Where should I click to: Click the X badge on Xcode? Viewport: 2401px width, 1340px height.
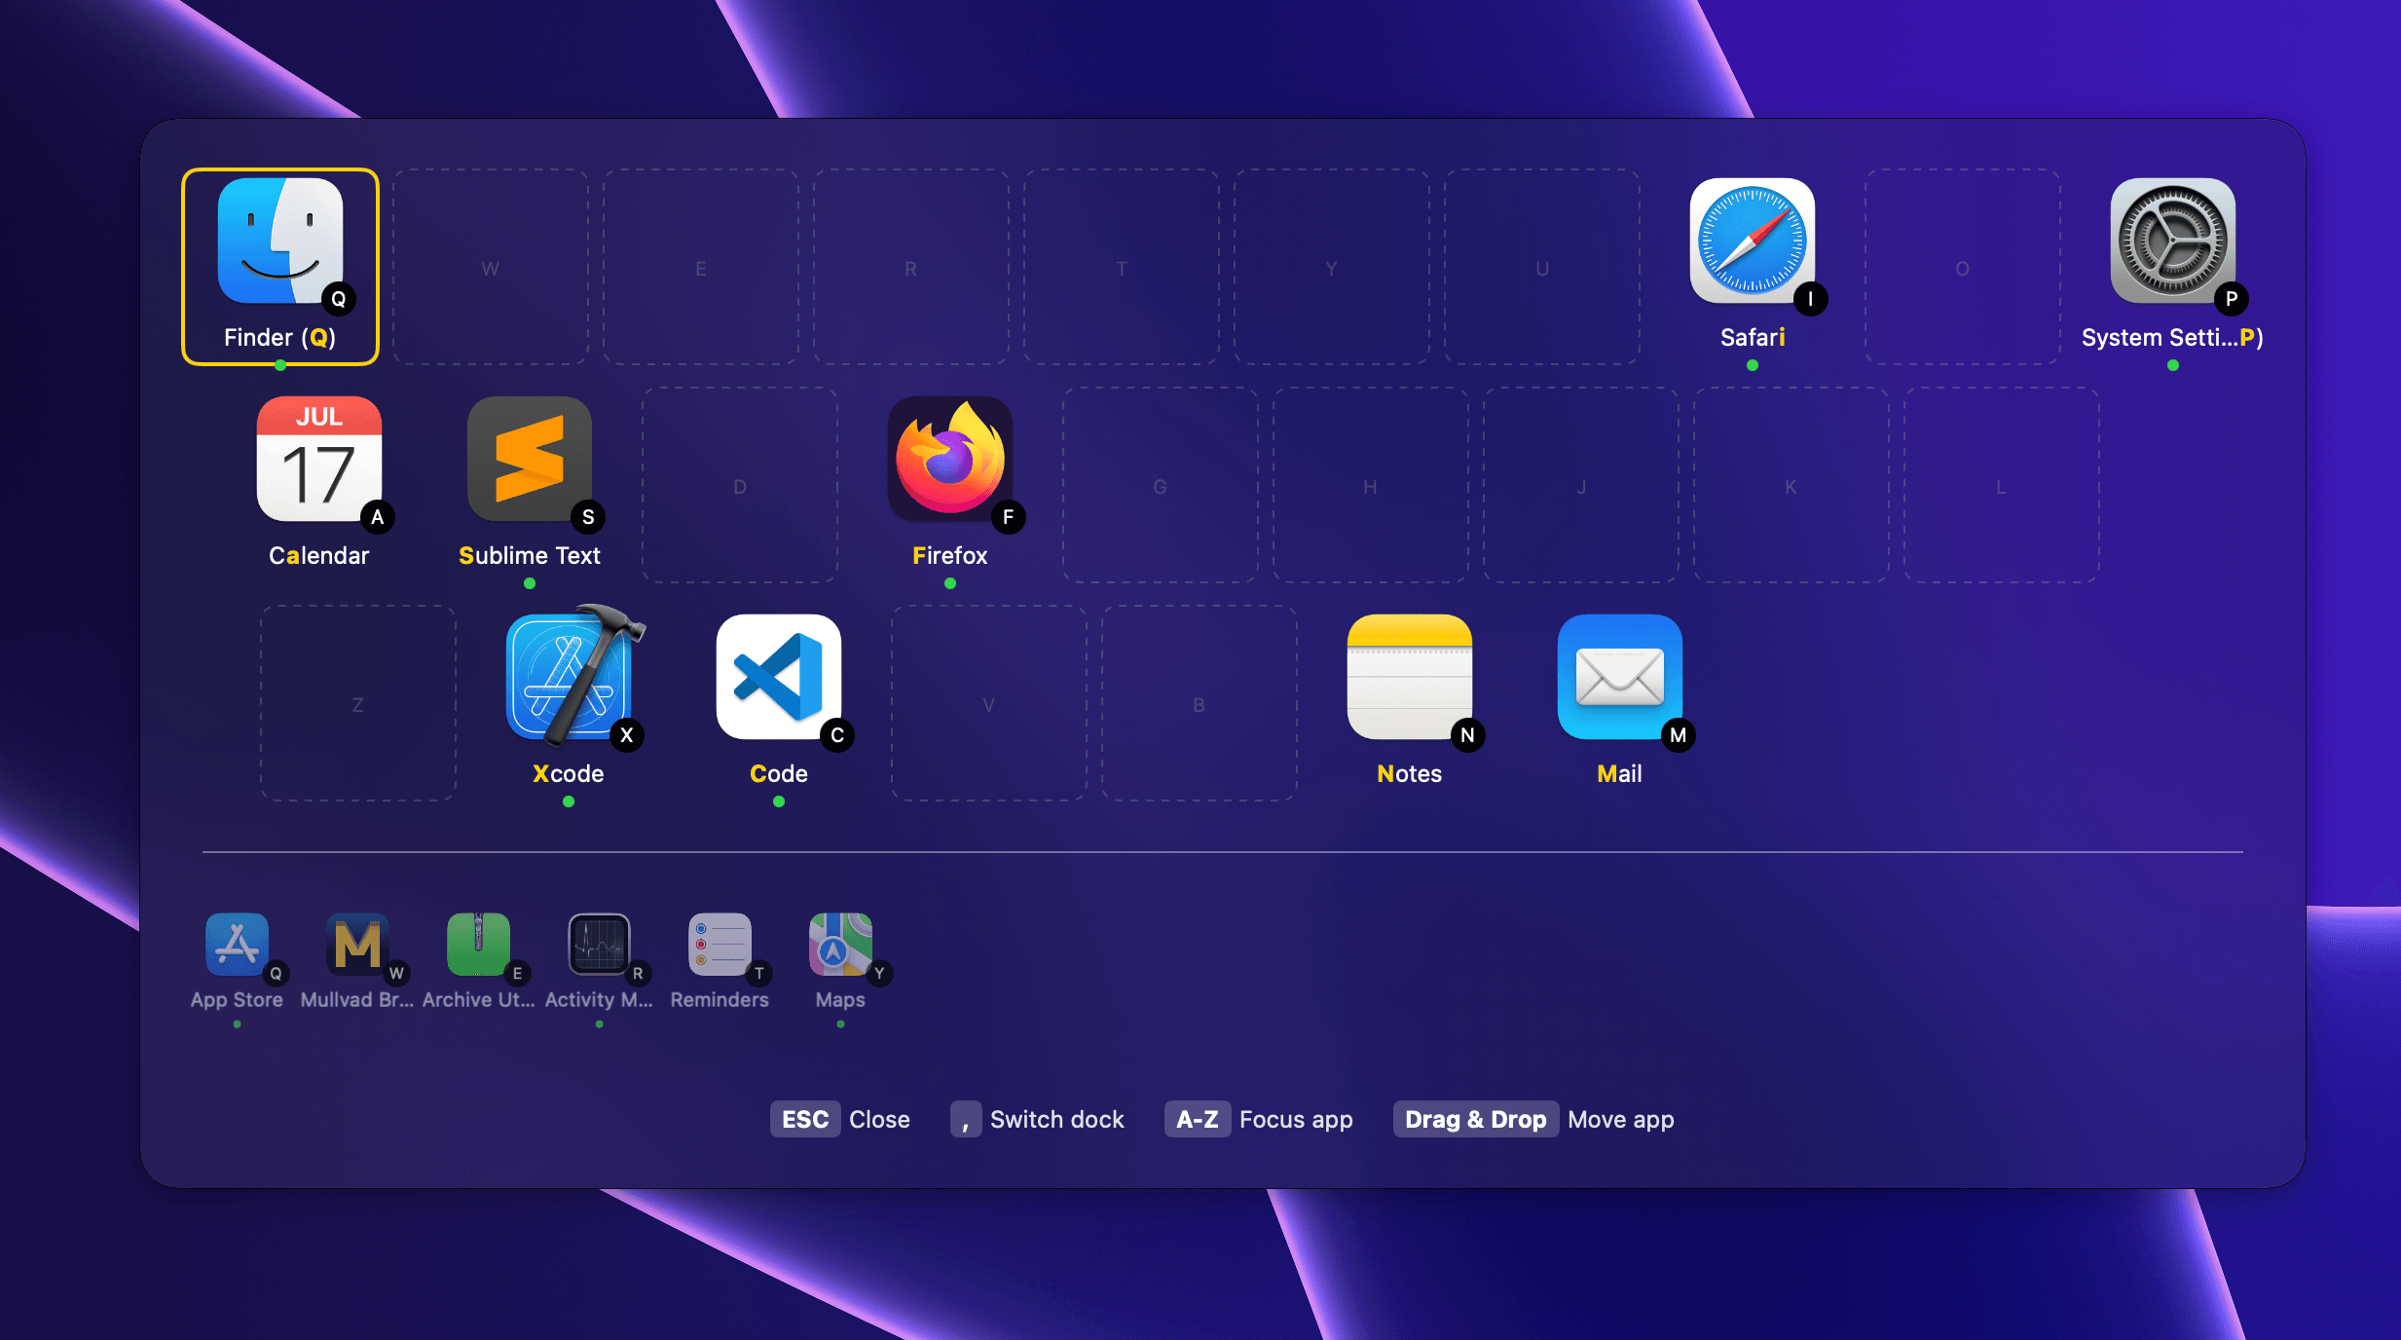click(627, 735)
